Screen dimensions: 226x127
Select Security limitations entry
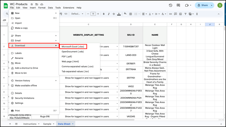click(x=25, y=98)
